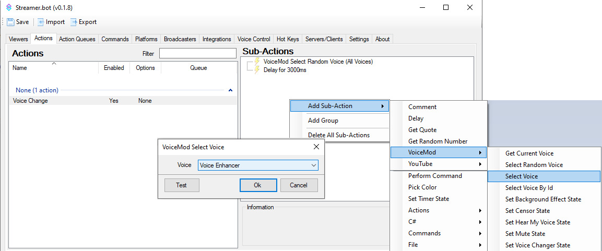Open the Integrations tab
The height and width of the screenshot is (251, 602).
click(217, 39)
